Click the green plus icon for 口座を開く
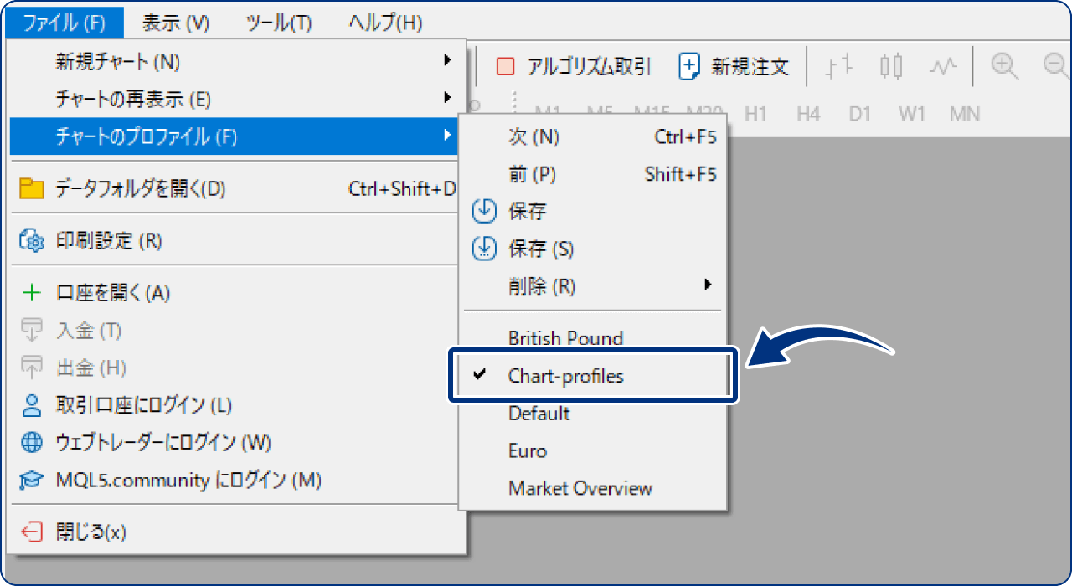Viewport: 1072px width, 586px height. (31, 293)
